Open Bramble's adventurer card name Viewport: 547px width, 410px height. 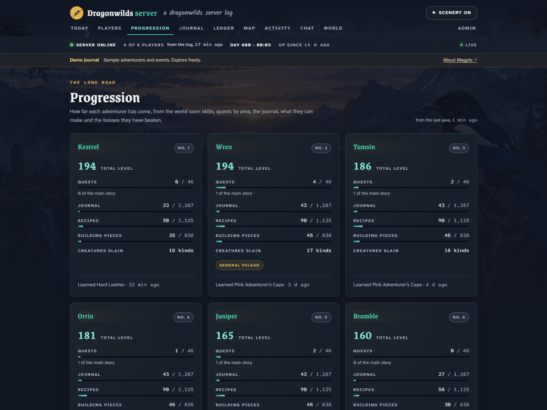pos(366,316)
